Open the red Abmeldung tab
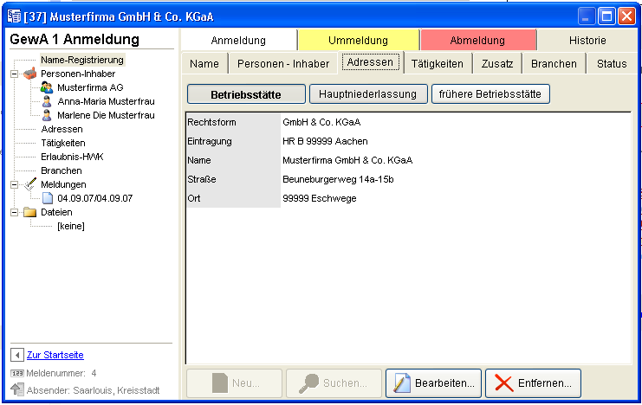 point(477,40)
